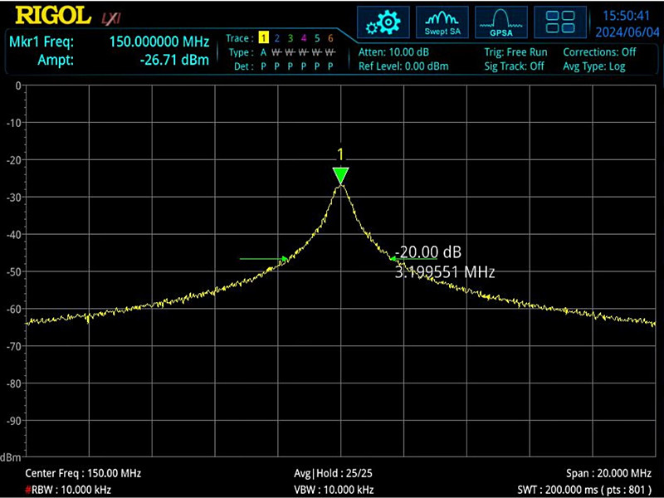Open the window layout grid icon

click(x=559, y=22)
